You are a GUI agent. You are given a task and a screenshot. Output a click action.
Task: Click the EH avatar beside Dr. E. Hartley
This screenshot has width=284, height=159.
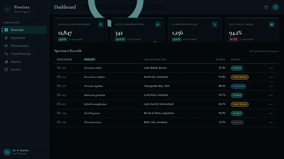(7, 152)
